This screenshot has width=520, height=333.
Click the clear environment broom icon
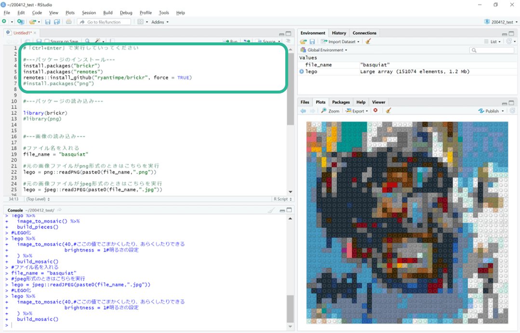(x=368, y=41)
